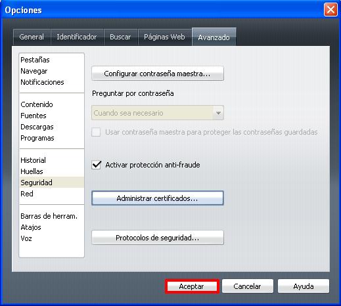This screenshot has height=306, width=341.
Task: Switch to the General tab
Action: click(x=32, y=37)
